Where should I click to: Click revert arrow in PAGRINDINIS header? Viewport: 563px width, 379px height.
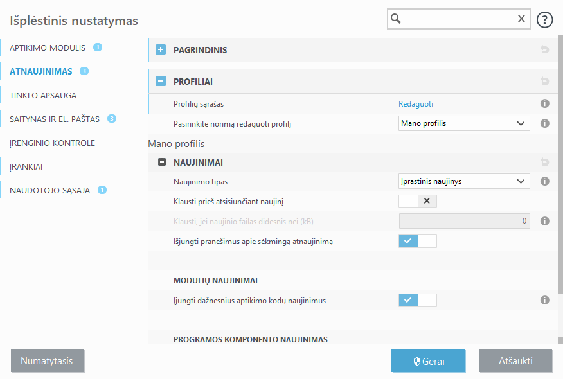point(544,49)
